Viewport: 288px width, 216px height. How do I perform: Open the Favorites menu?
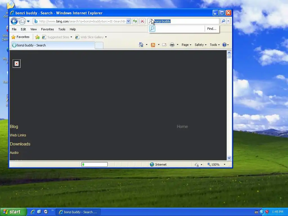(x=47, y=29)
